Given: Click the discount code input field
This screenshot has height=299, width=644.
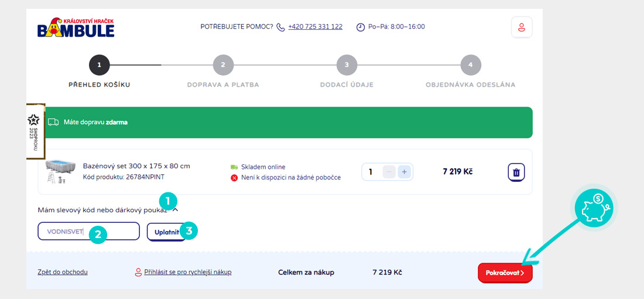Looking at the screenshot, I should (x=88, y=231).
